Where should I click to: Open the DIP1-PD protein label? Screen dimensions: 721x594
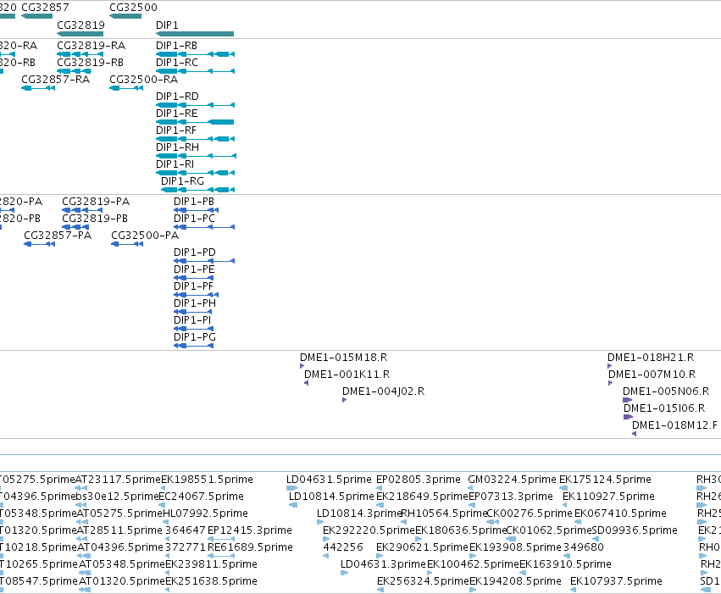tap(195, 253)
